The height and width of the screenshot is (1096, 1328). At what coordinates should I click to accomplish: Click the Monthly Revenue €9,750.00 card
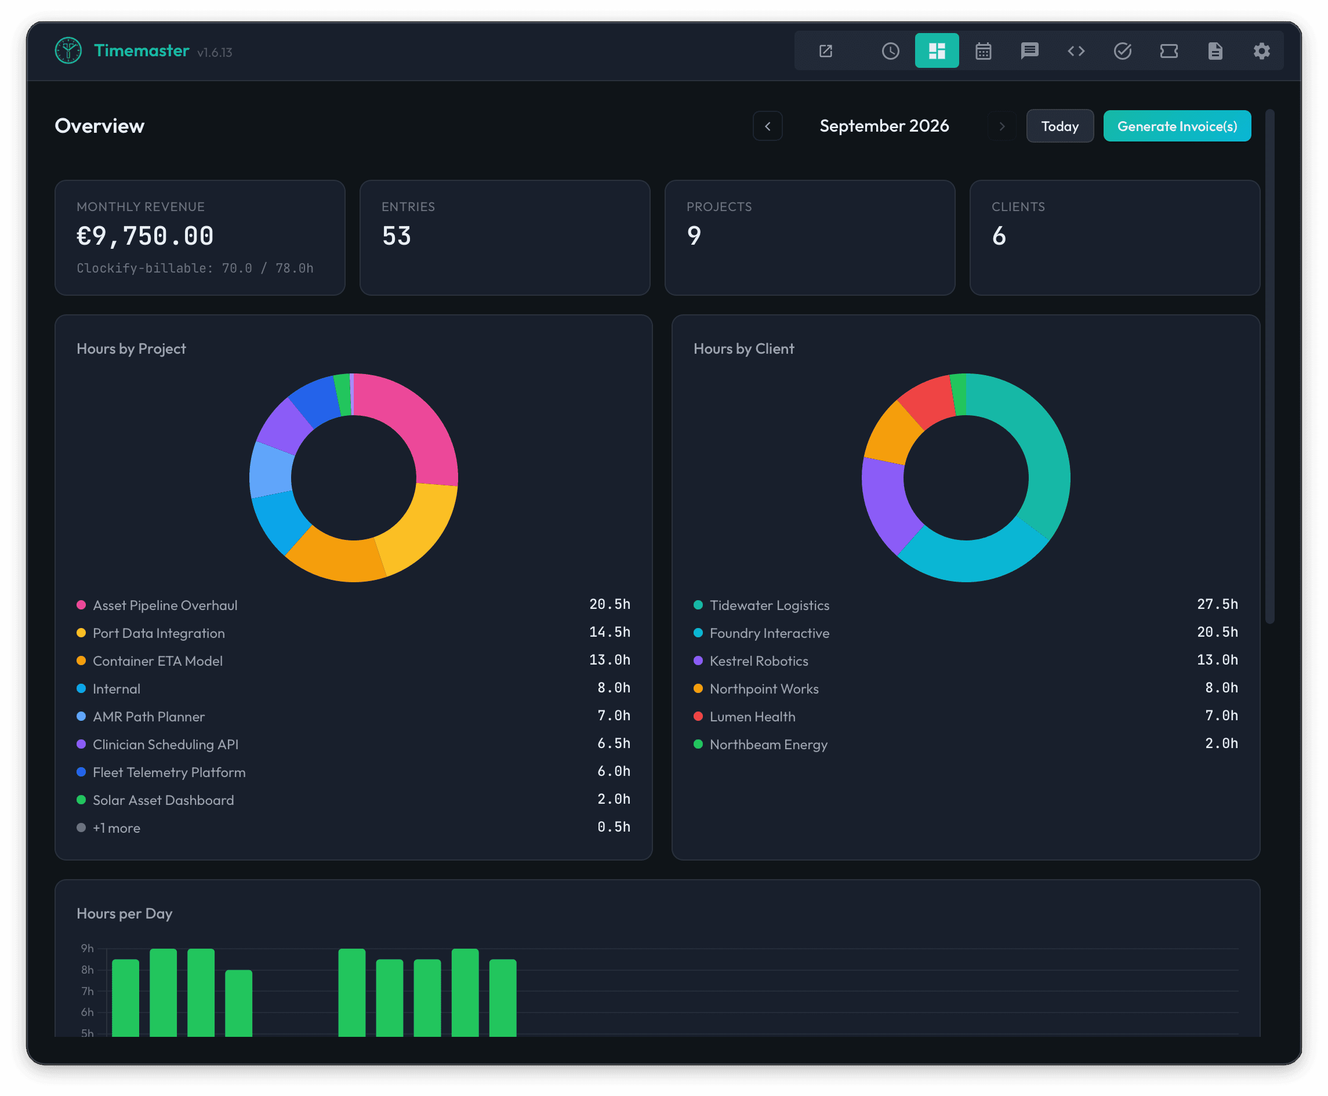pos(200,238)
